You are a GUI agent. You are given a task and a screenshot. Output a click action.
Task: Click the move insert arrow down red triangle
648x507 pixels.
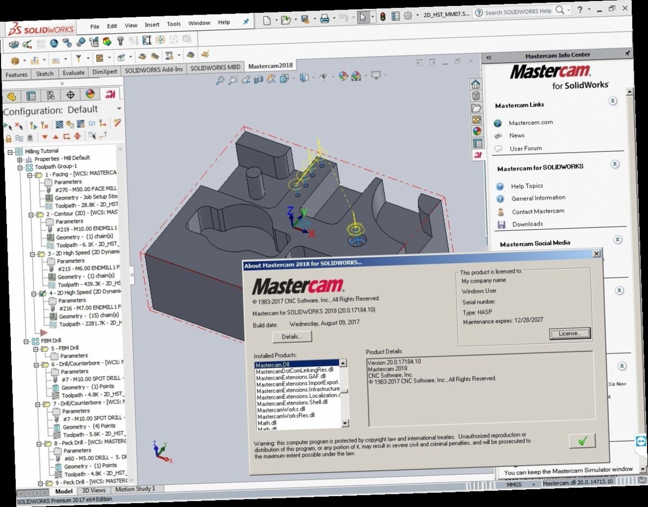[45, 137]
